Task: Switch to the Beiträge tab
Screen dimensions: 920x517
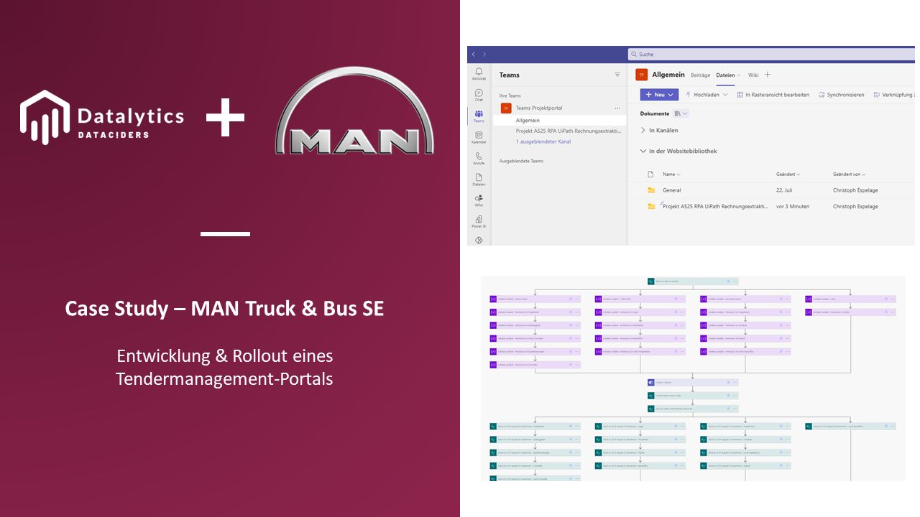Action: 700,75
